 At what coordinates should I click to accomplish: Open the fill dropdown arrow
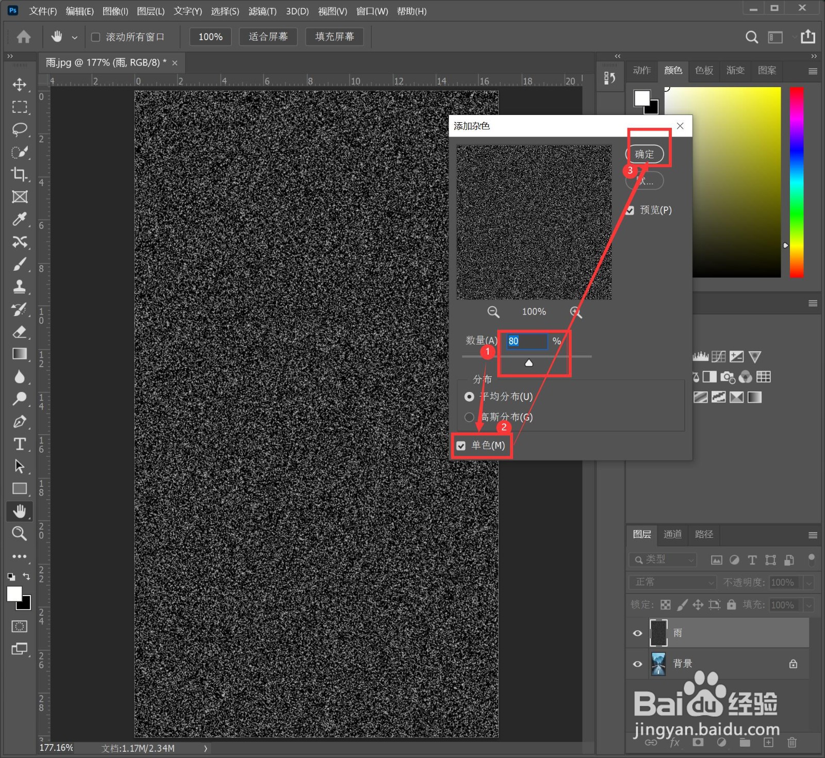tap(809, 605)
